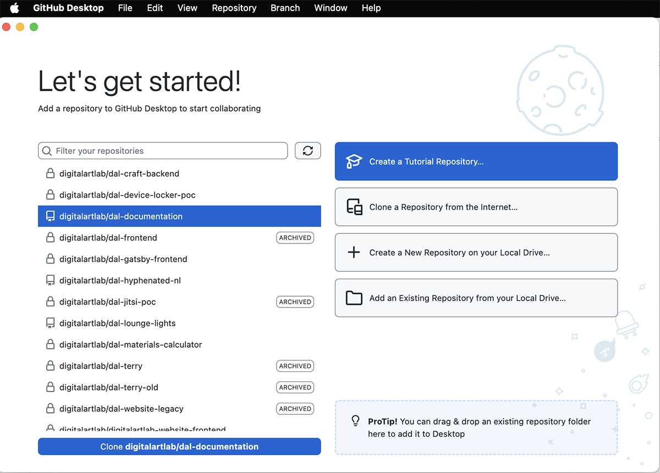Select digitalartlab/dal-hyphenated-nl repository
The image size is (660, 473).
[x=179, y=281]
